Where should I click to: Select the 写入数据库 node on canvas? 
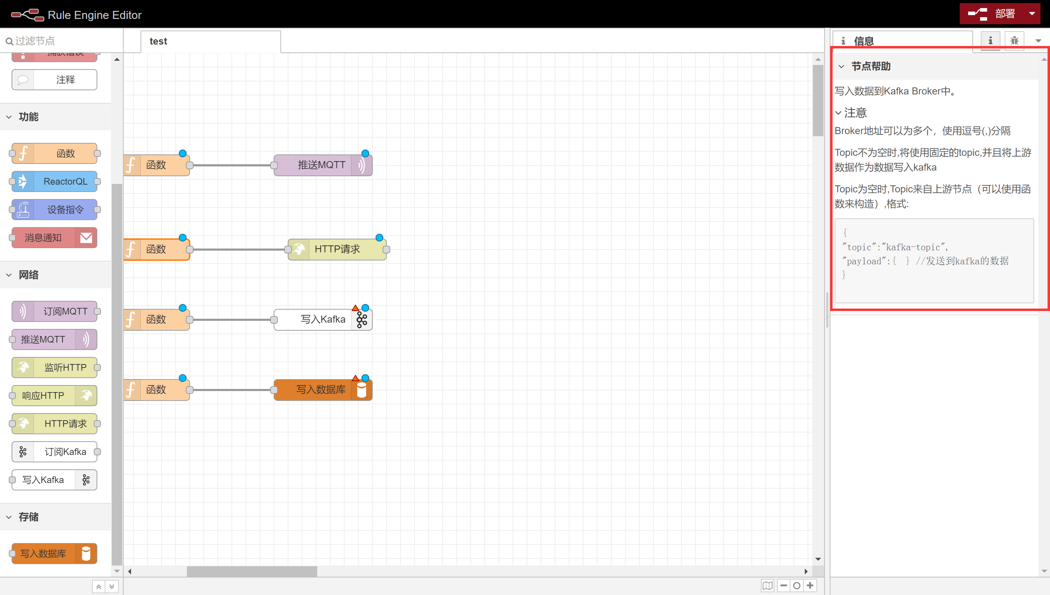[x=323, y=390]
